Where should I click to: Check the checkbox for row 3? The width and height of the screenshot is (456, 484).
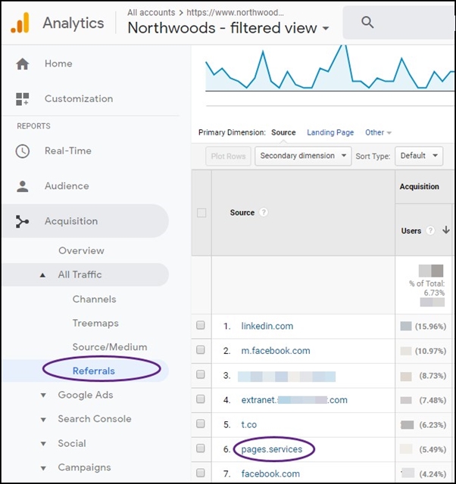[x=201, y=374]
